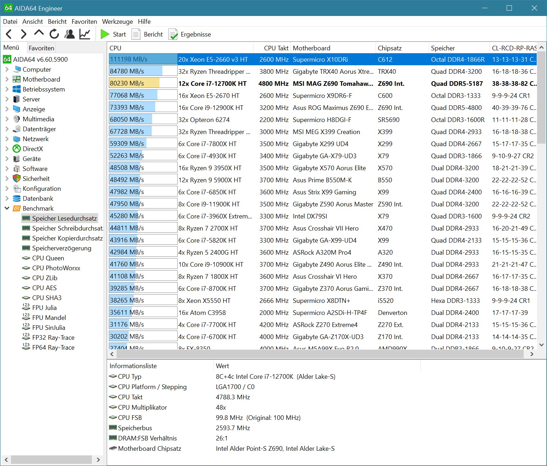Open the Datei menu
Screen dimensions: 547x466
click(x=10, y=22)
